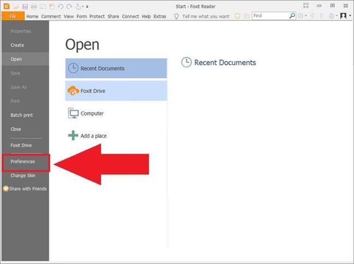Open the notification bell dropdown arrow
The image size is (354, 264).
pos(337,16)
